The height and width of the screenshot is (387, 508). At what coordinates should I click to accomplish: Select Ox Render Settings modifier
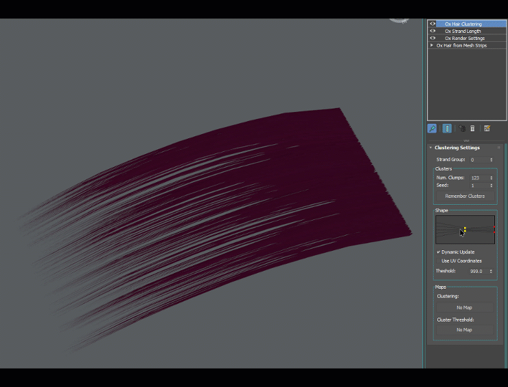point(465,38)
